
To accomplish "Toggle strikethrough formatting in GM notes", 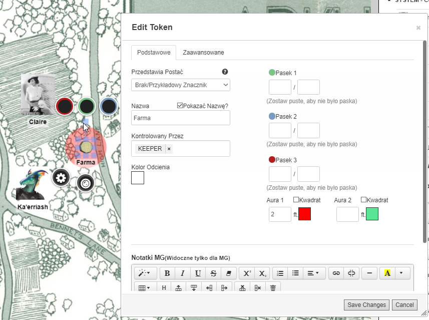I will [213, 273].
